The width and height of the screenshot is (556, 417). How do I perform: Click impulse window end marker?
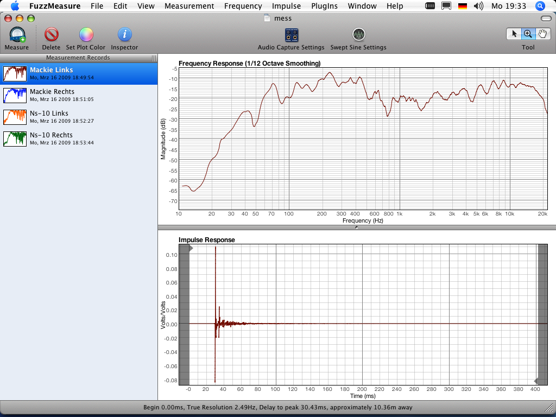click(536, 381)
